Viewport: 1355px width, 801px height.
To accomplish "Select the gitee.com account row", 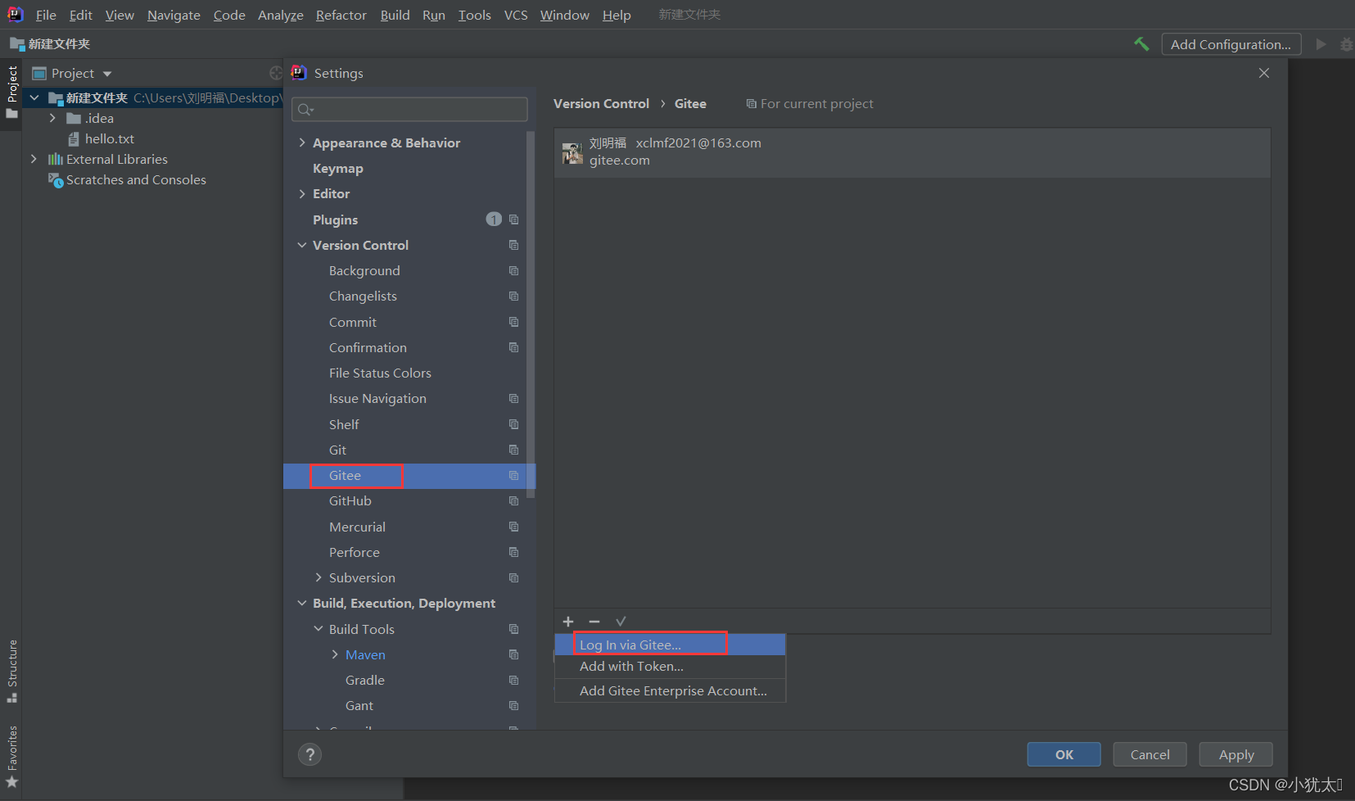I will coord(912,152).
